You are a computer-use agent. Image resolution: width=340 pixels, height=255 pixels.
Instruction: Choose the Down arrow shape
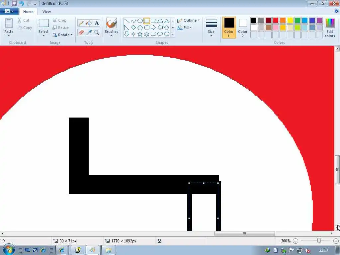coord(127,34)
